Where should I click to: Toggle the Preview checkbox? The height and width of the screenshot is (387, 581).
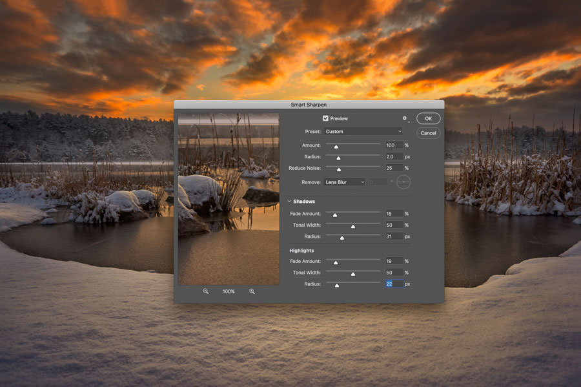tap(326, 119)
